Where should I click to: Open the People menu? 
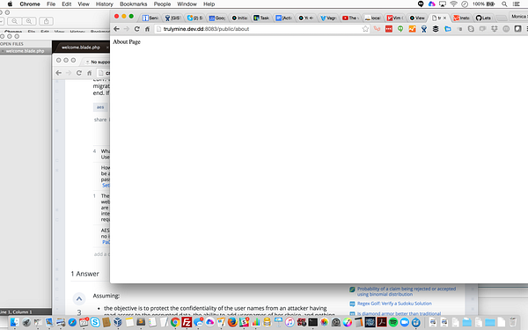[x=162, y=4]
